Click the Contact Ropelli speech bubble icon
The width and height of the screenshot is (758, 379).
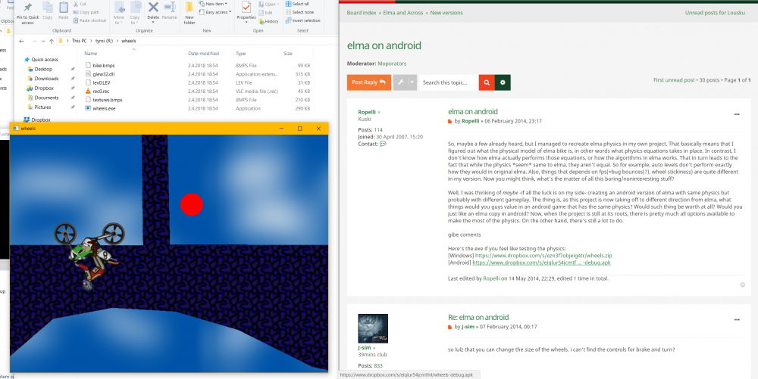point(383,144)
